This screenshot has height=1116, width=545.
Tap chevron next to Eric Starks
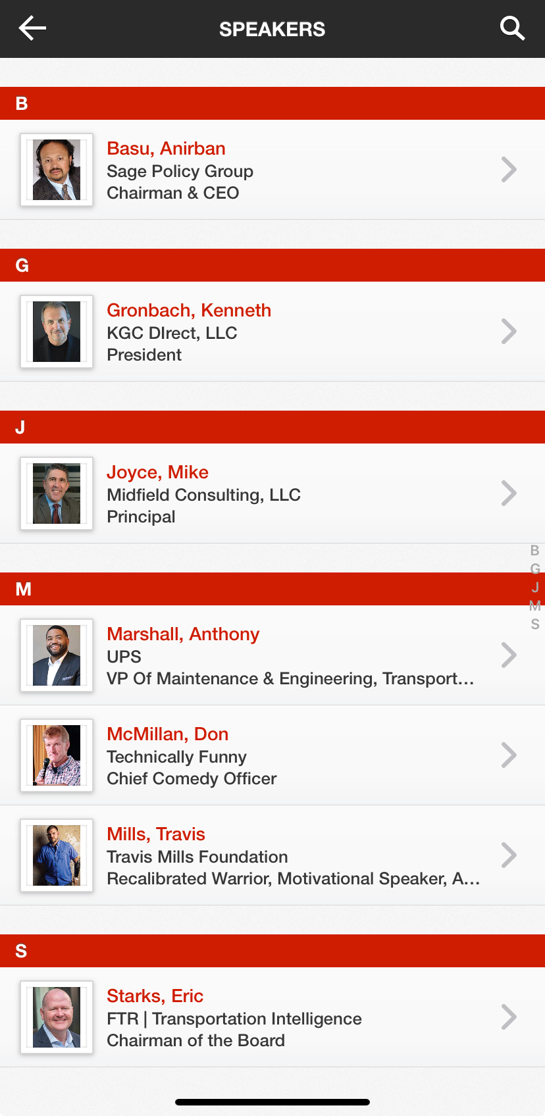508,1017
